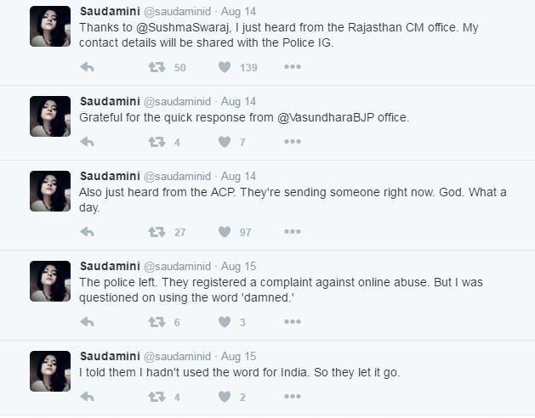Like the 'police left' tweet with 3 likes
The image size is (535, 418).
[225, 322]
